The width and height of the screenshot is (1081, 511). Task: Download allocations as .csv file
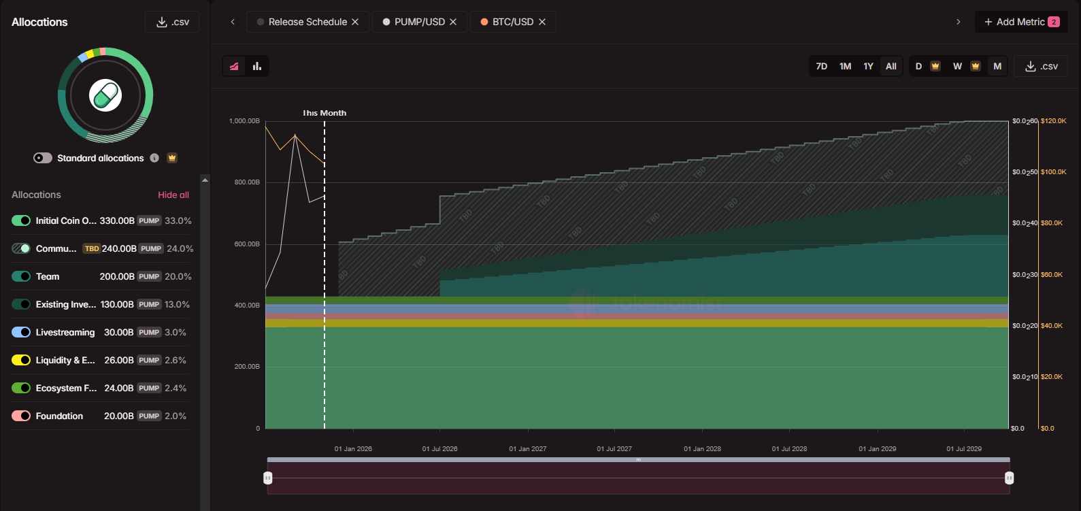[x=172, y=22]
